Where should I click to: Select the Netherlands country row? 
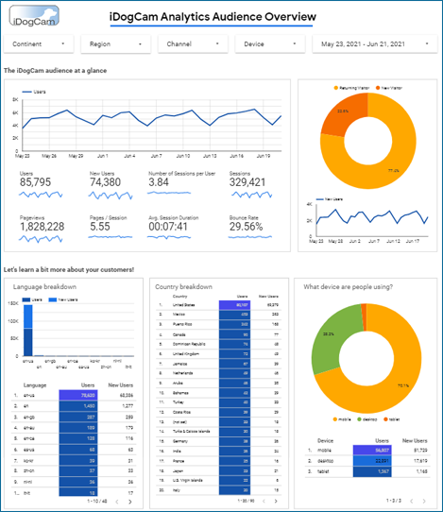(219, 373)
